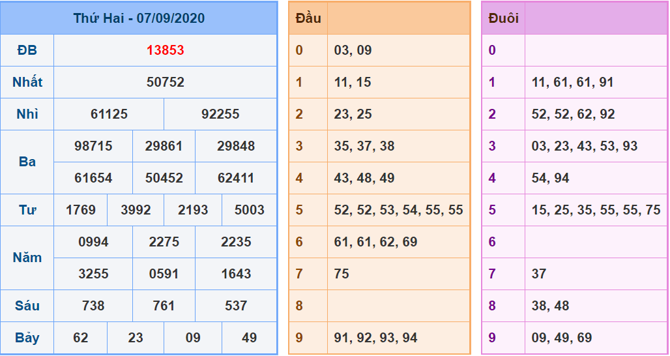Screen dimensions: 670x356
Task: Click second prize number 92255
Action: (x=220, y=114)
